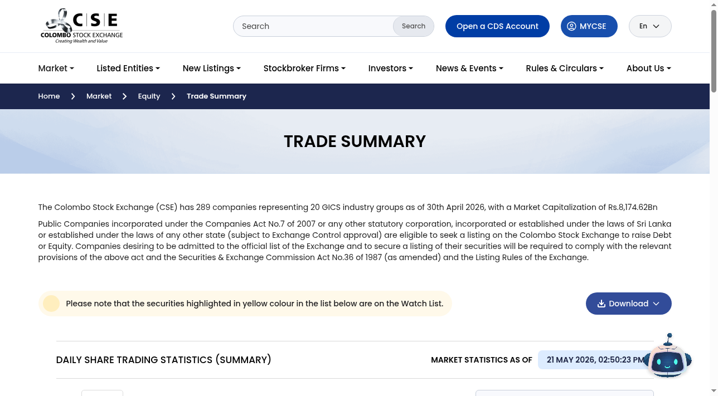This screenshot has width=718, height=396.
Task: Click the user icon in MYCSE button
Action: click(x=571, y=26)
